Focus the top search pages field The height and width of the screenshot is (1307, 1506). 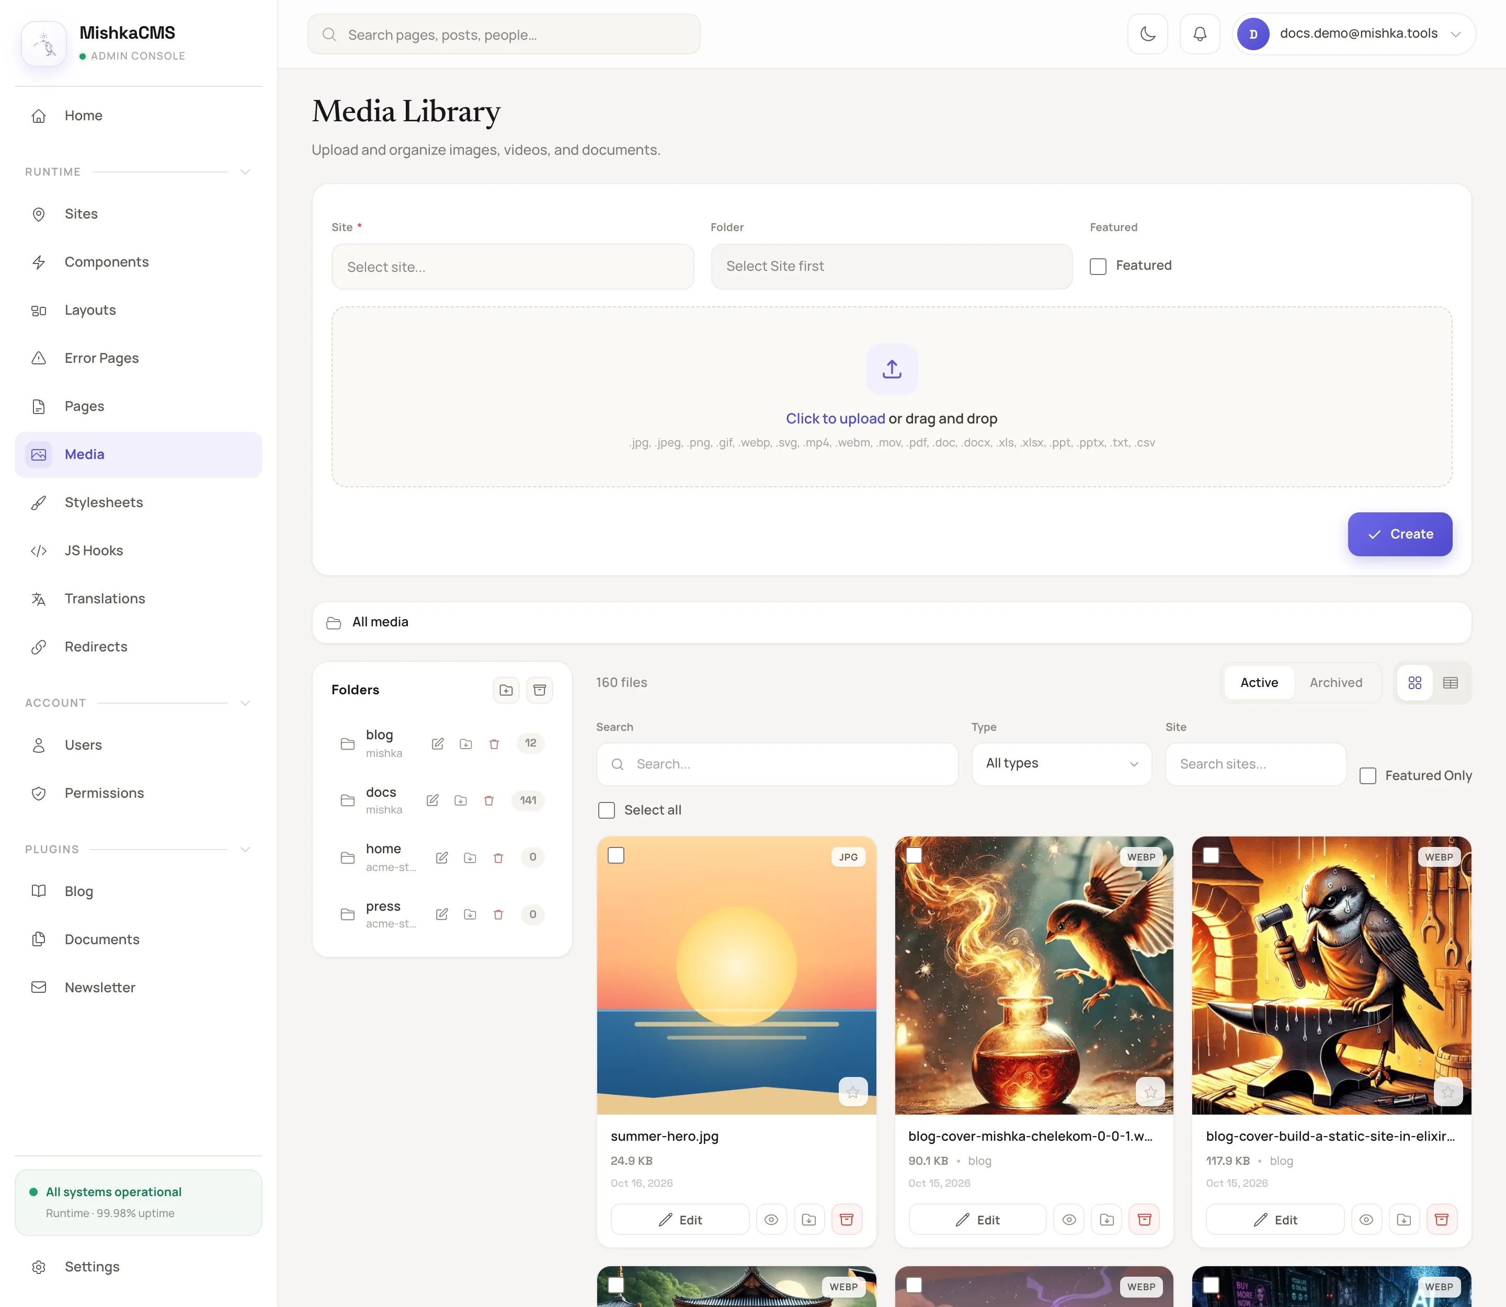(x=504, y=35)
